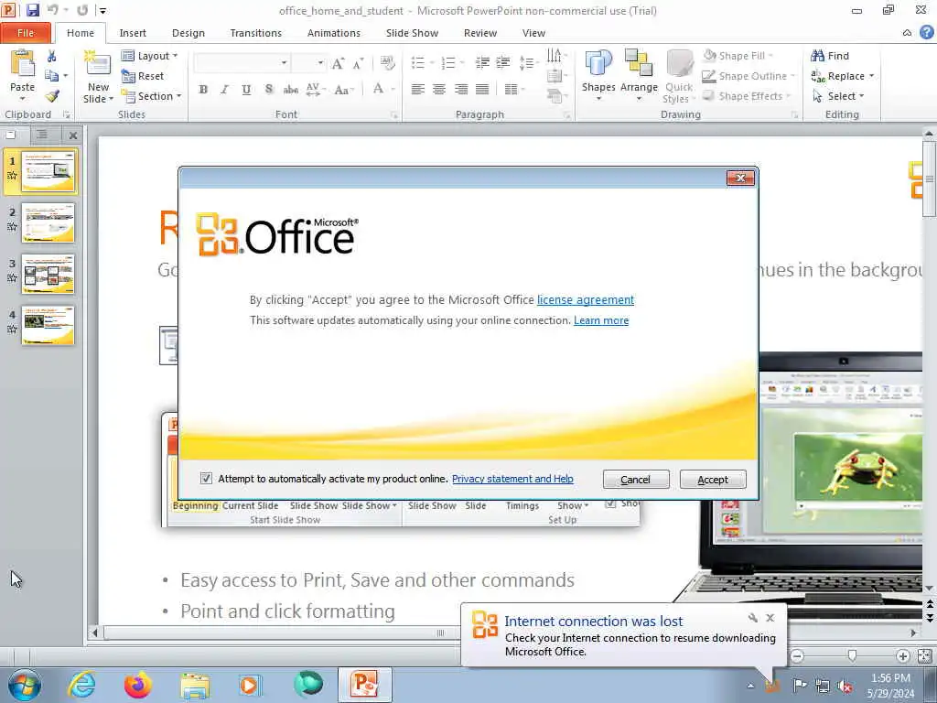The width and height of the screenshot is (937, 703).
Task: Close the slides pane with X
Action: 73,135
